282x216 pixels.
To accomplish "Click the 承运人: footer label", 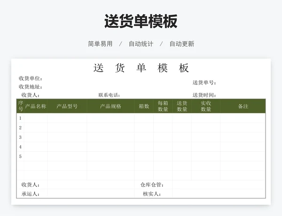I will (x=31, y=194).
